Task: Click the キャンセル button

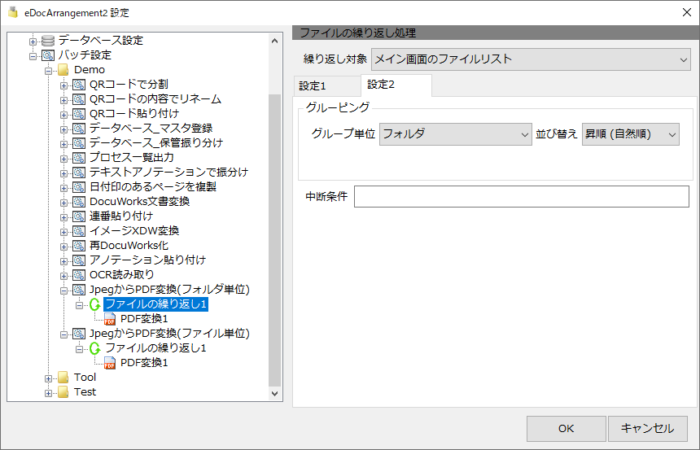Action: click(x=647, y=429)
